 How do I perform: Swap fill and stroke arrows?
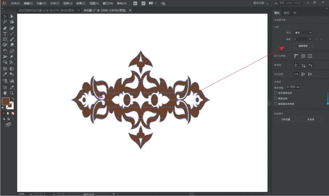click(x=13, y=99)
